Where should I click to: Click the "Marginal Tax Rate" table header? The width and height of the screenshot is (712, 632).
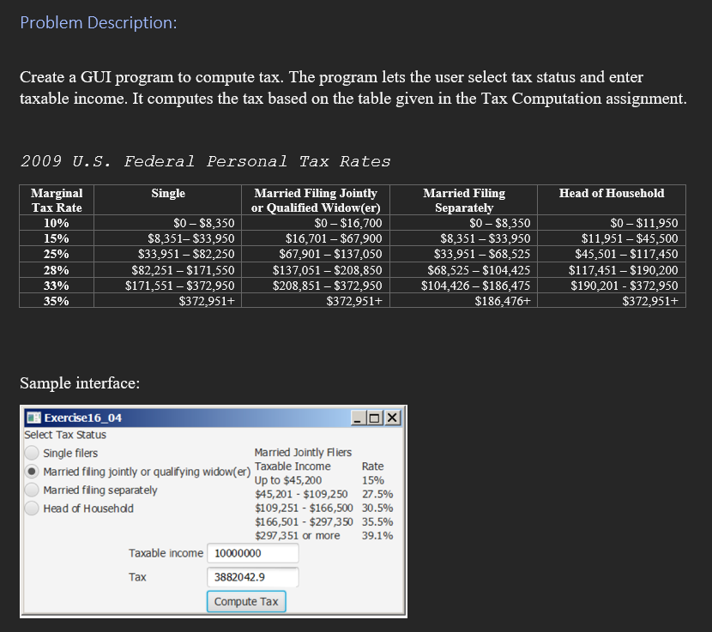pyautogui.click(x=56, y=200)
